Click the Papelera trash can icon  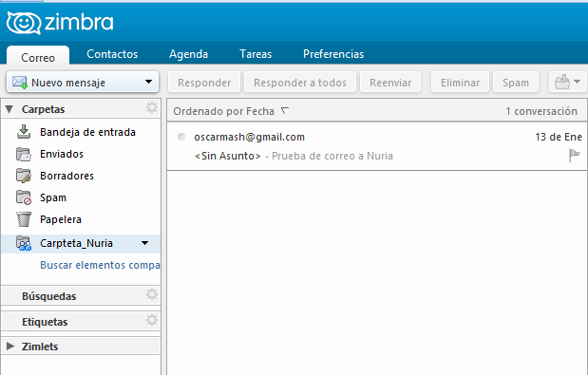(24, 219)
